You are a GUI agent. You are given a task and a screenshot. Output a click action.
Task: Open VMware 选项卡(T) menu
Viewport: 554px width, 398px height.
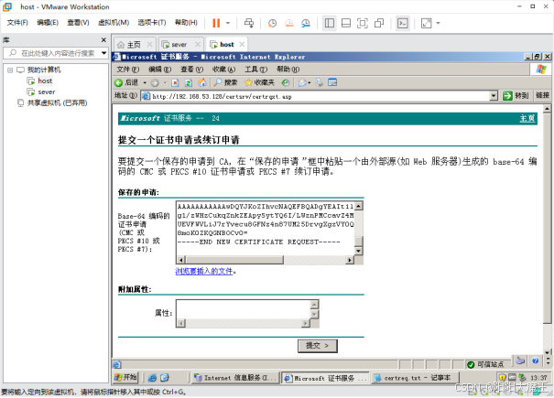152,23
